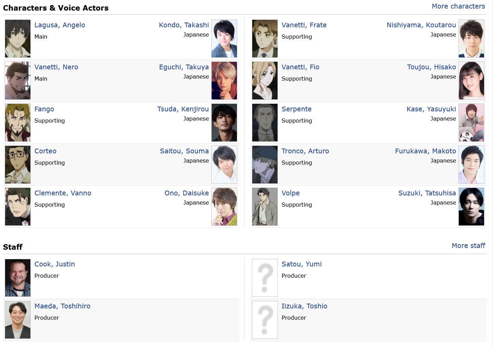Image resolution: width=496 pixels, height=347 pixels.
Task: Click Tronco, Arturo character link
Action: pos(305,151)
